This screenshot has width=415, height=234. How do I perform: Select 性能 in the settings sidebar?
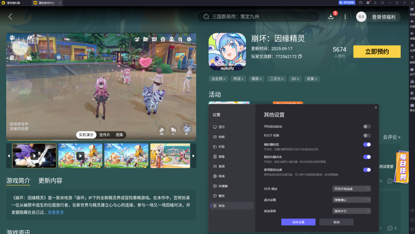[232, 137]
